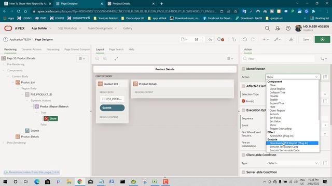
Task: Choose Refresh from Action list
Action: (274, 114)
